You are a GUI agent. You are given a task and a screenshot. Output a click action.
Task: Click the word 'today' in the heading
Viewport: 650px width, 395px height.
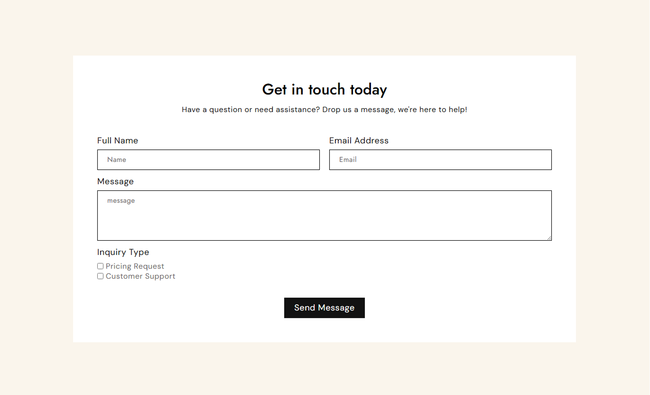(x=368, y=89)
